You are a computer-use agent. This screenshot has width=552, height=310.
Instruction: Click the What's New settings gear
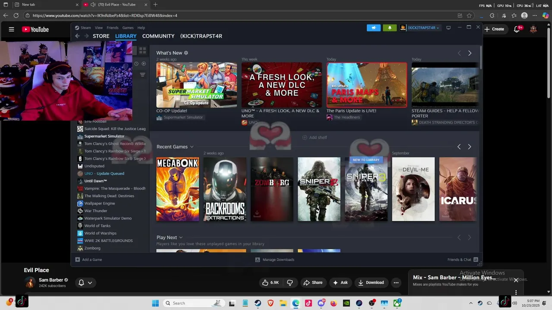point(186,53)
